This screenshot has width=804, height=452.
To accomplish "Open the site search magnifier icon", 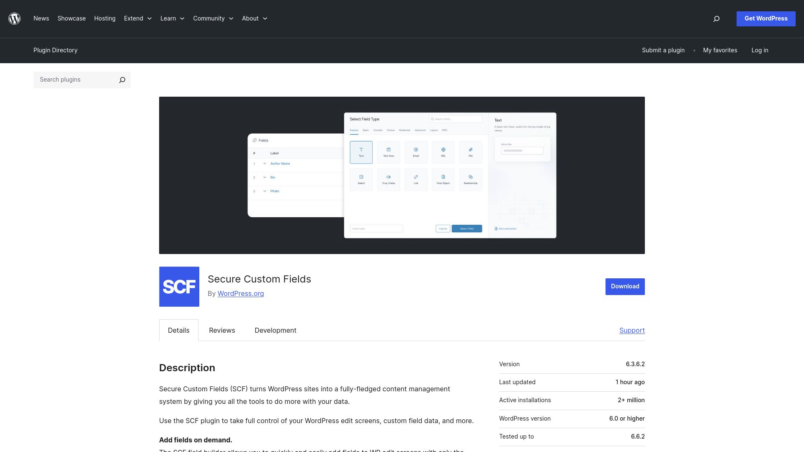I will coord(716,18).
